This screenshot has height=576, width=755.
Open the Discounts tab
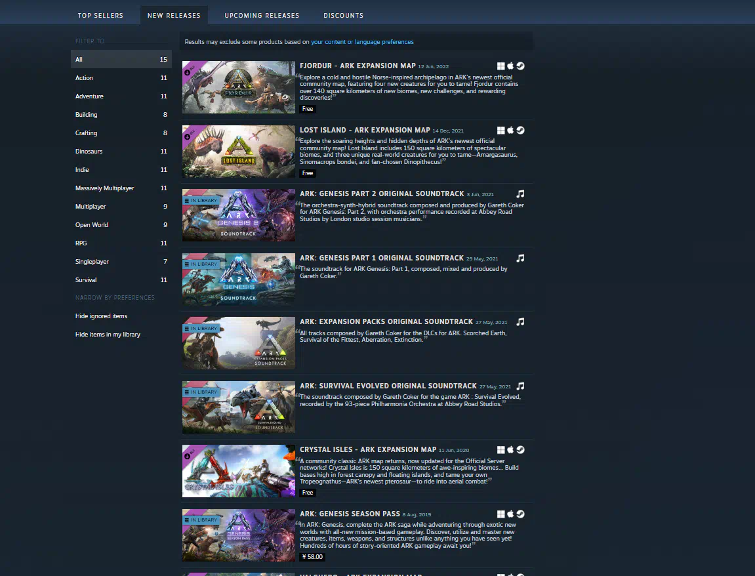(x=343, y=15)
